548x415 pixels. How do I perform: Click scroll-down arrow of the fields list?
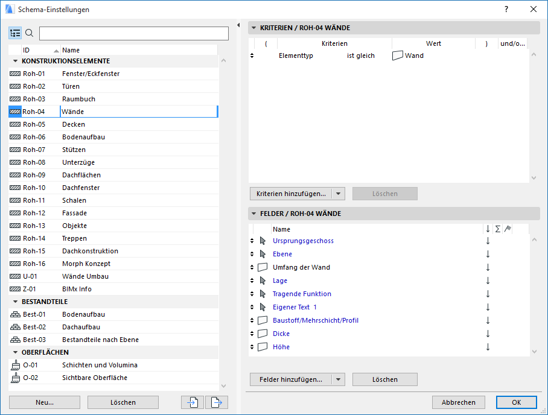tap(534, 352)
